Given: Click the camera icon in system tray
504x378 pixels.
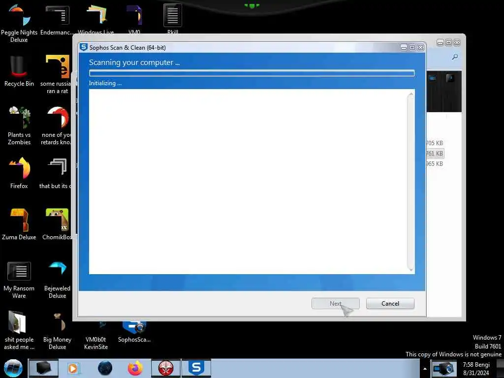Looking at the screenshot, I should point(444,369).
